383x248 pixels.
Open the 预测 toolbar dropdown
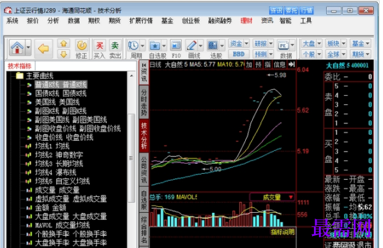coord(263,54)
